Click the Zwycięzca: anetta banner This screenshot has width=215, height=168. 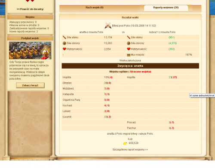(130, 66)
